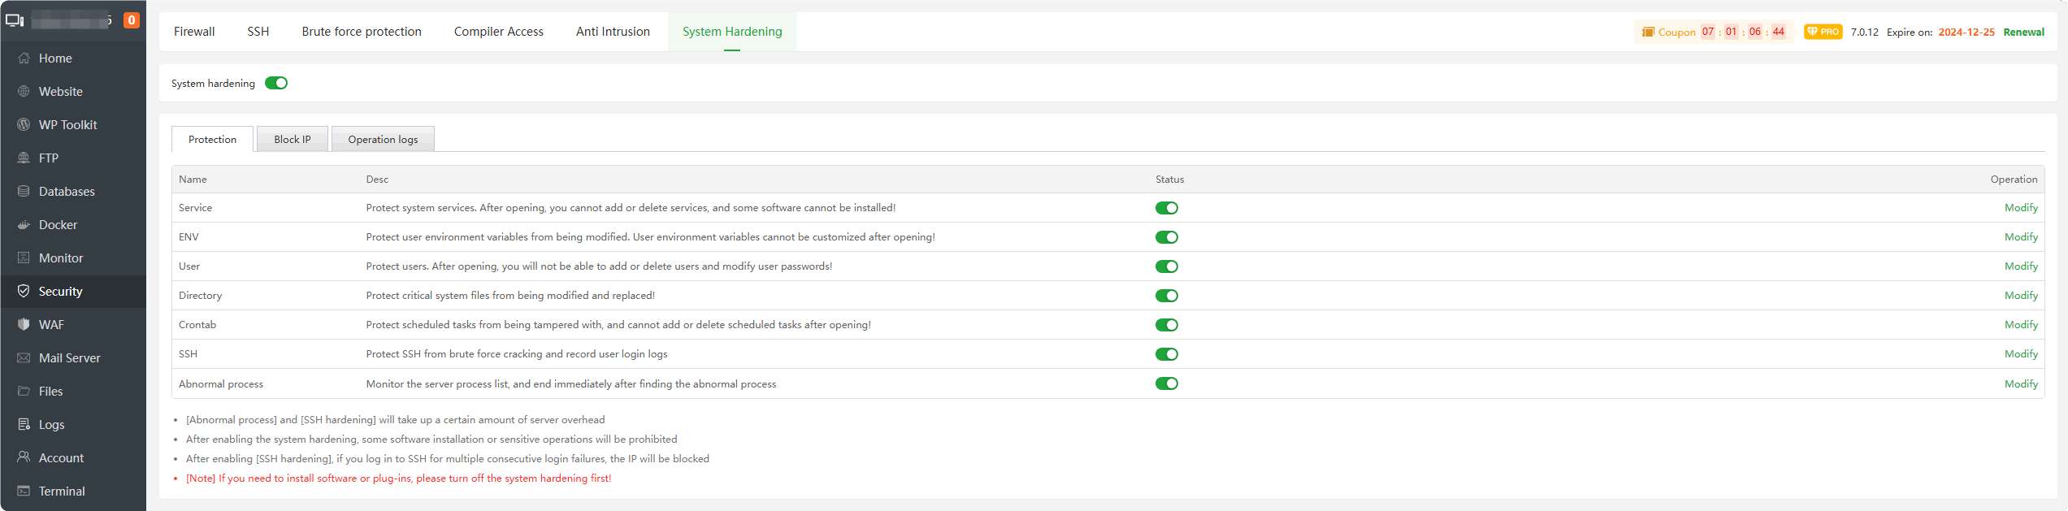This screenshot has width=2068, height=511.
Task: Click the Coupon countdown button
Action: (x=1713, y=32)
